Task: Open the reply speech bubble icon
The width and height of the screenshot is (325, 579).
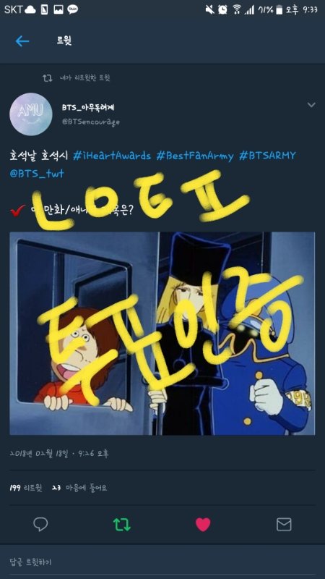Action: pos(40,524)
